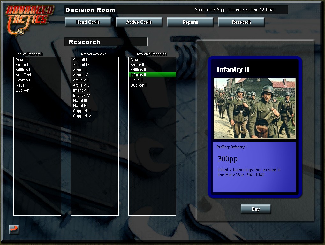
Task: Select Support III in Not yet available
Action: [x=95, y=111]
